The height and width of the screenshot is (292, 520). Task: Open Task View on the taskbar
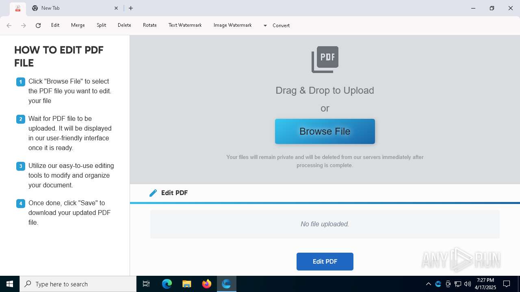(x=146, y=284)
